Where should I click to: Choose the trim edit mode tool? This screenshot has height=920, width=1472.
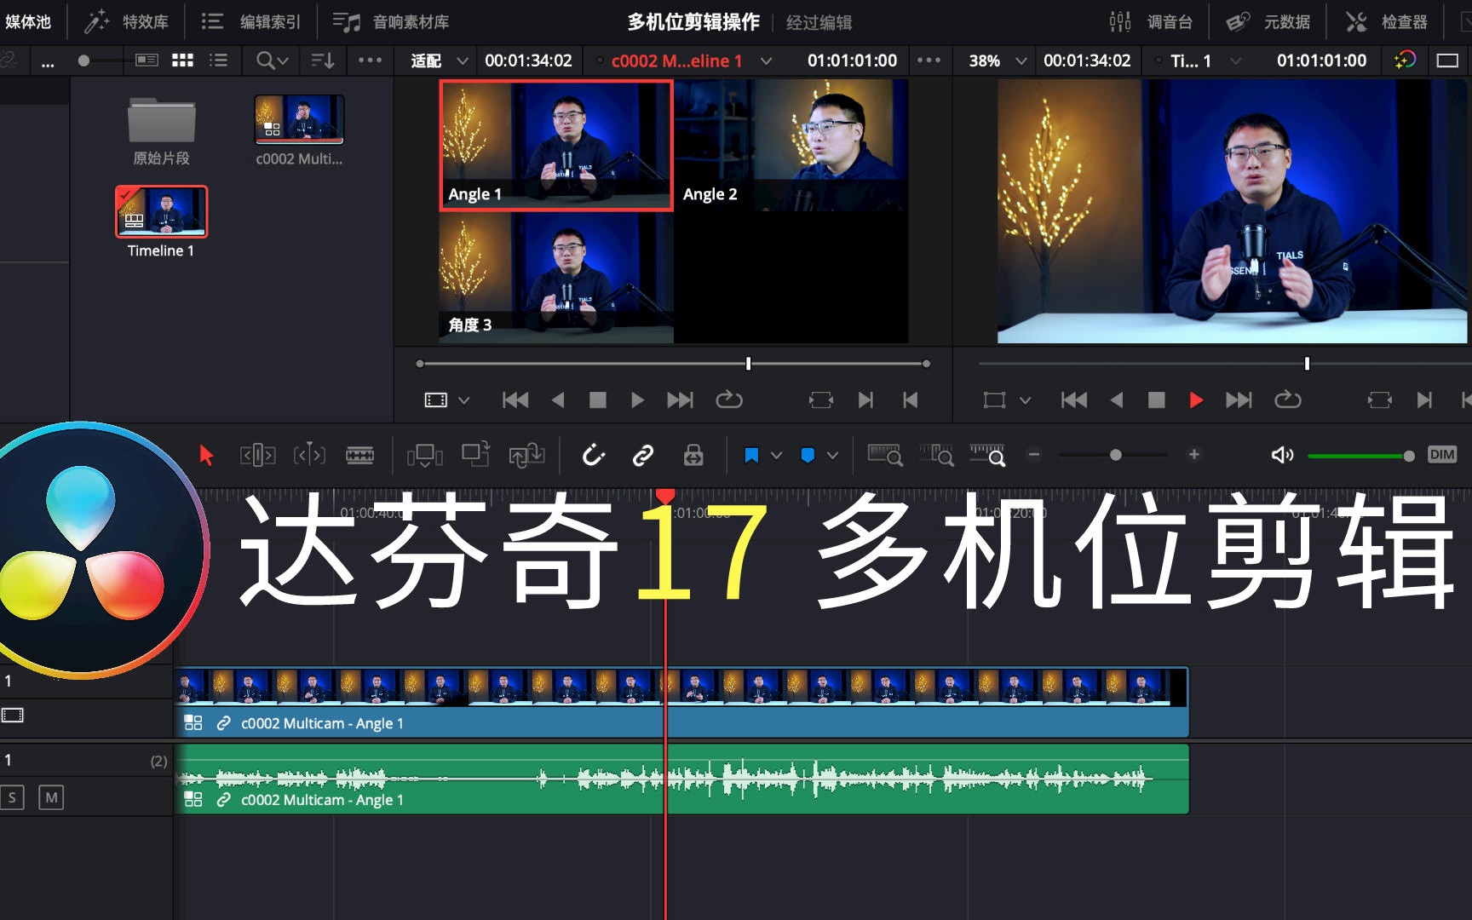[258, 456]
